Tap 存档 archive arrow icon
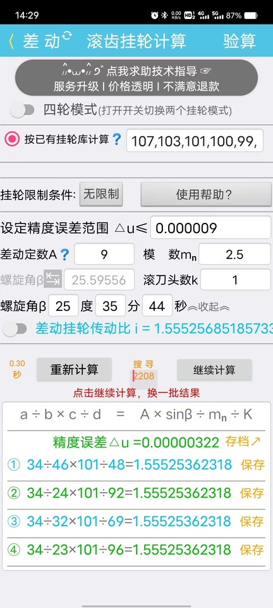 (243, 441)
